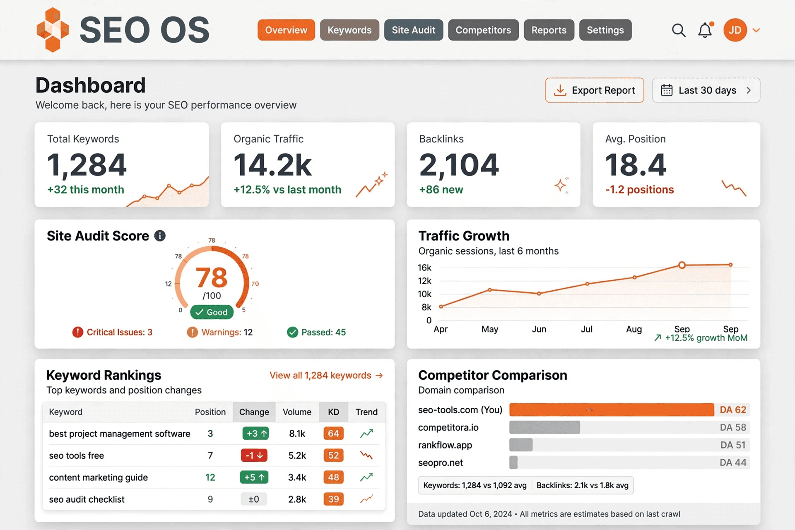
Task: Click the seo-tools.com DA 62 bar
Action: [x=612, y=410]
